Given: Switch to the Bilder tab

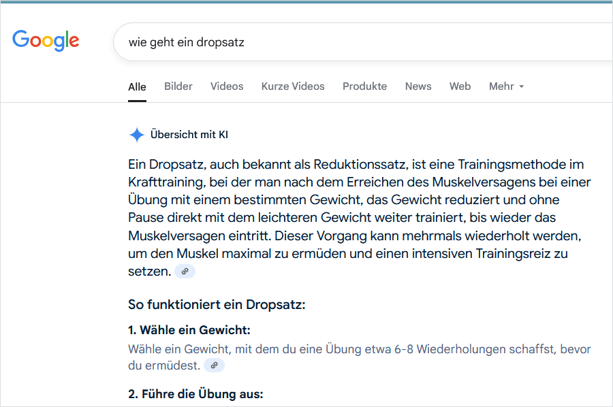Looking at the screenshot, I should [x=178, y=86].
